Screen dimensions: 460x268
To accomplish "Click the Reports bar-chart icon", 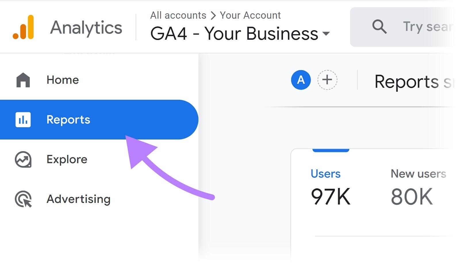I will pyautogui.click(x=23, y=120).
